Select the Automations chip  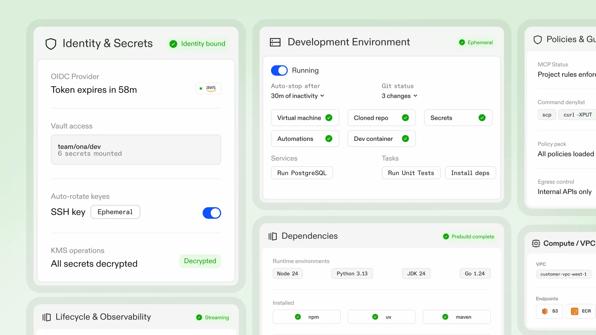click(x=305, y=139)
